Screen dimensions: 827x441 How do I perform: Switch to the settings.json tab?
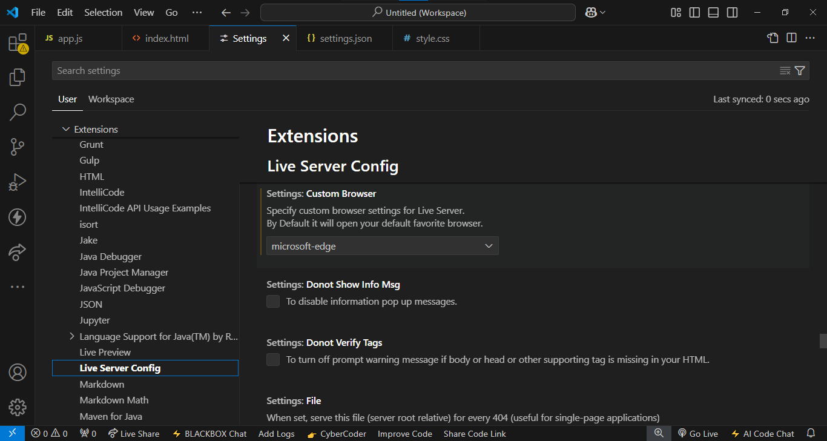346,38
